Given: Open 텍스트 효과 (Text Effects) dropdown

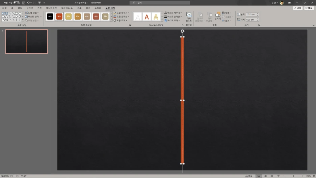Looking at the screenshot, I should pos(172,20).
